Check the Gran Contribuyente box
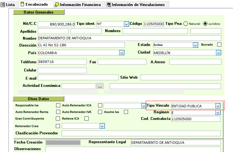Image resolution: width=233 pixels, height=152 pixels. click(x=58, y=119)
